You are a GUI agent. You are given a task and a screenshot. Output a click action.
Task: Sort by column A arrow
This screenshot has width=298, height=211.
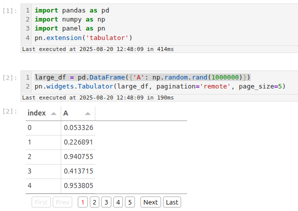88,113
